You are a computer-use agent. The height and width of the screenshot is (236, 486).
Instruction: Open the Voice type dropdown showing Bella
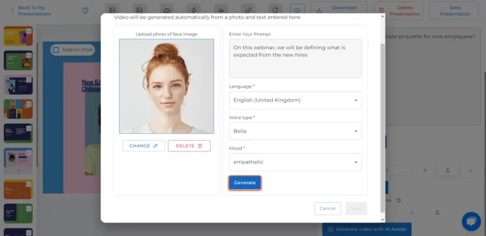point(296,131)
